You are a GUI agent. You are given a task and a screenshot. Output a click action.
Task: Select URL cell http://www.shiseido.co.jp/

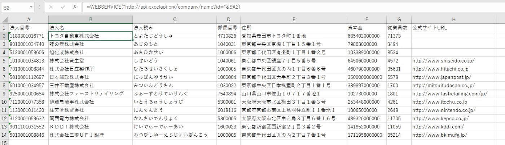(x=454, y=60)
